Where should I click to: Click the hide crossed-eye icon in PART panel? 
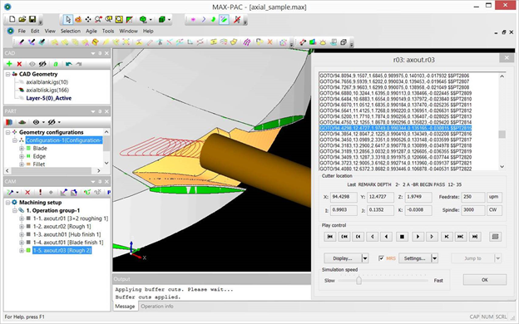pos(52,122)
